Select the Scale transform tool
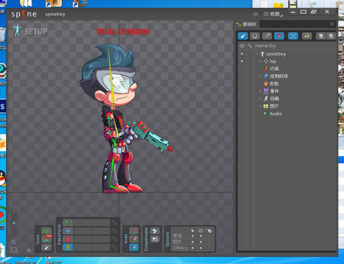The height and width of the screenshot is (264, 344). (68, 239)
